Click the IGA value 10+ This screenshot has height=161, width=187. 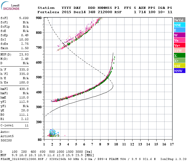(x=161, y=12)
